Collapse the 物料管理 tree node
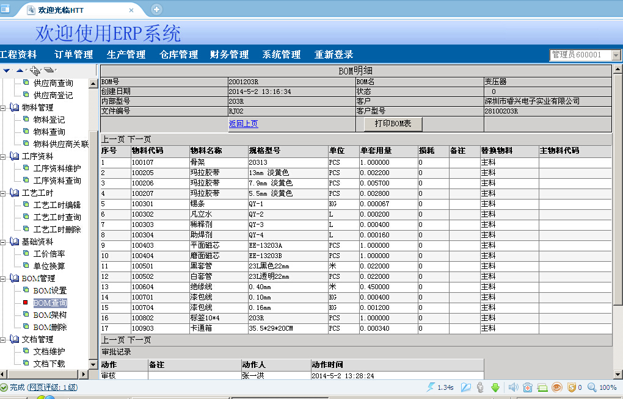Screen dimensions: 623x399 pos(3,108)
